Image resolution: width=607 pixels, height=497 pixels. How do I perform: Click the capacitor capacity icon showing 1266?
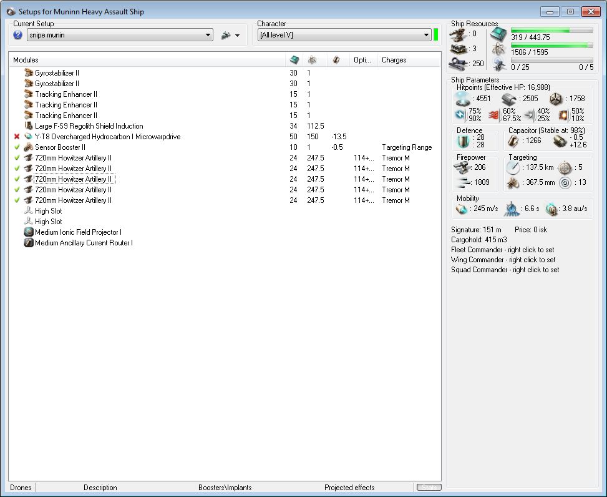pyautogui.click(x=513, y=141)
